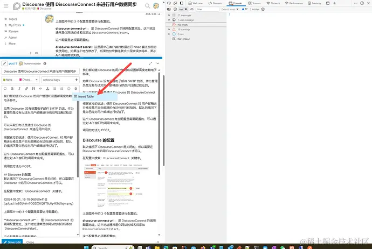
Task: Switch to the Console tab
Action: (235, 3)
